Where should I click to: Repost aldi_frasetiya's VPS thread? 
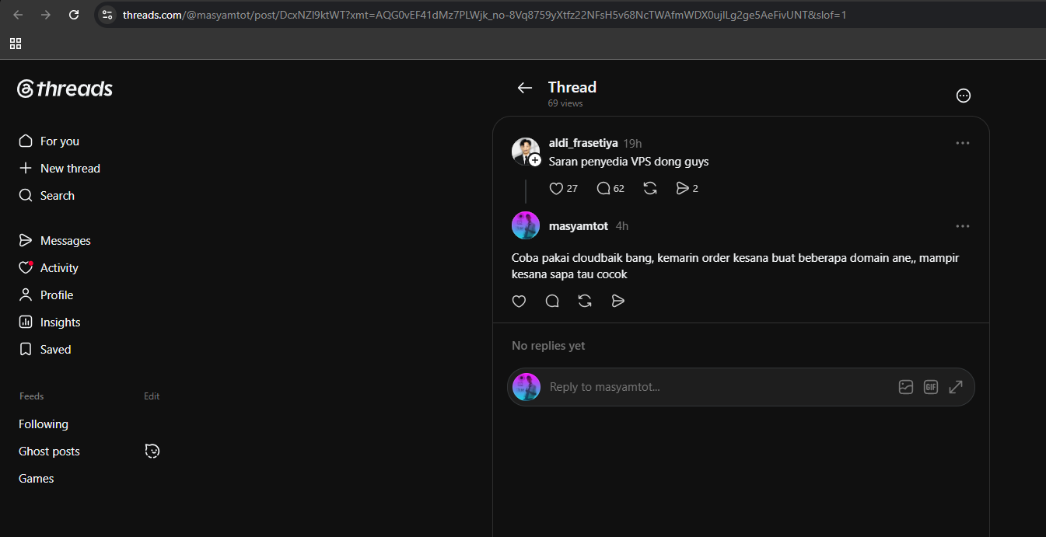(650, 188)
